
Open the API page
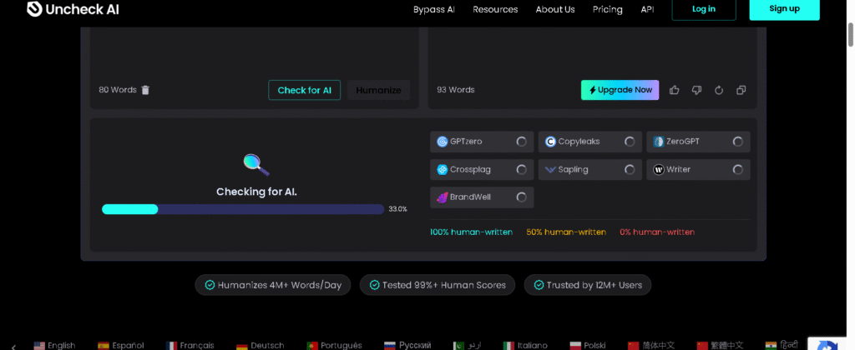click(x=647, y=9)
